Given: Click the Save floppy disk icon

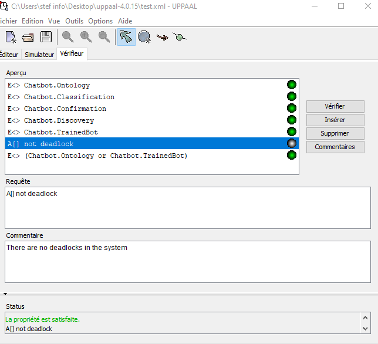Looking at the screenshot, I should click(x=46, y=37).
